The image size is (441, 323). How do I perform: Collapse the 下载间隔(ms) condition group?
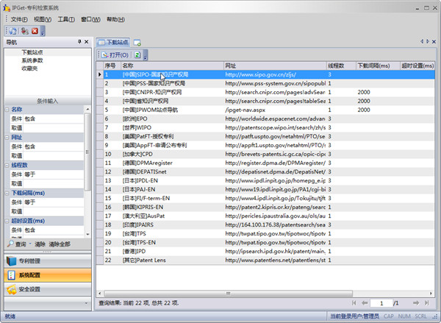point(7,194)
